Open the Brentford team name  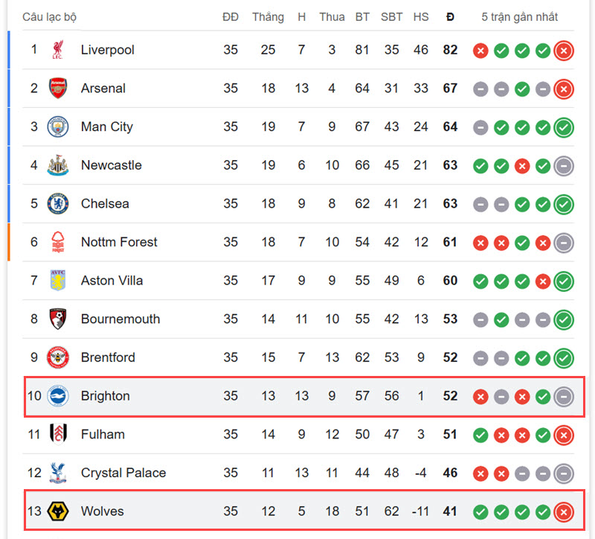click(x=108, y=357)
